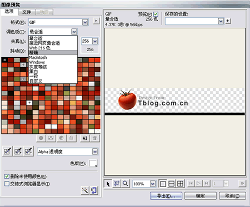Image resolution: width=250 pixels, height=207 pixels.
Task: Click the arrow button beside the format field
Action: [96, 21]
